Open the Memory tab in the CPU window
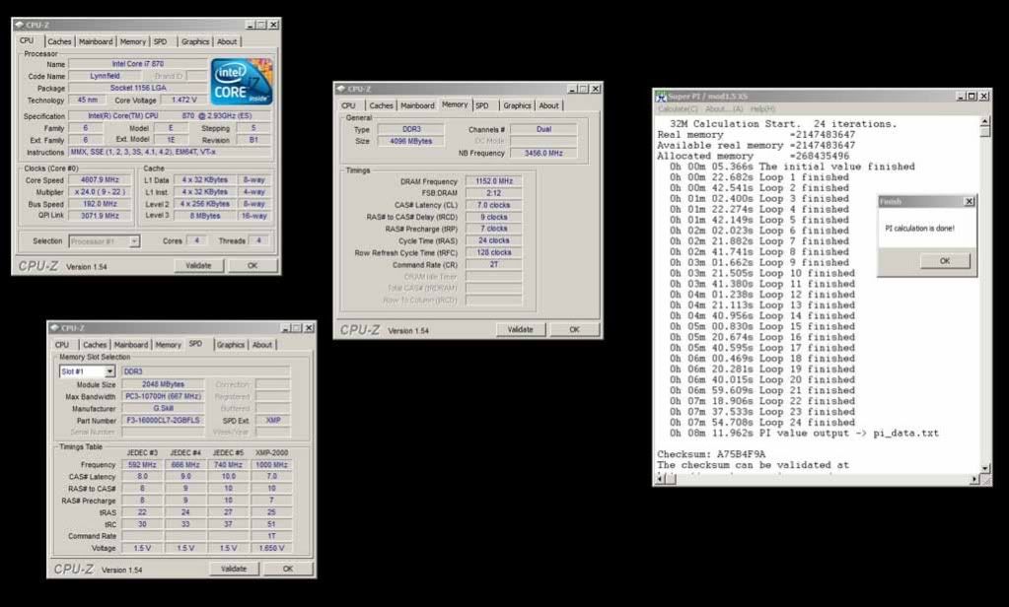Image resolution: width=1009 pixels, height=607 pixels. [x=132, y=41]
